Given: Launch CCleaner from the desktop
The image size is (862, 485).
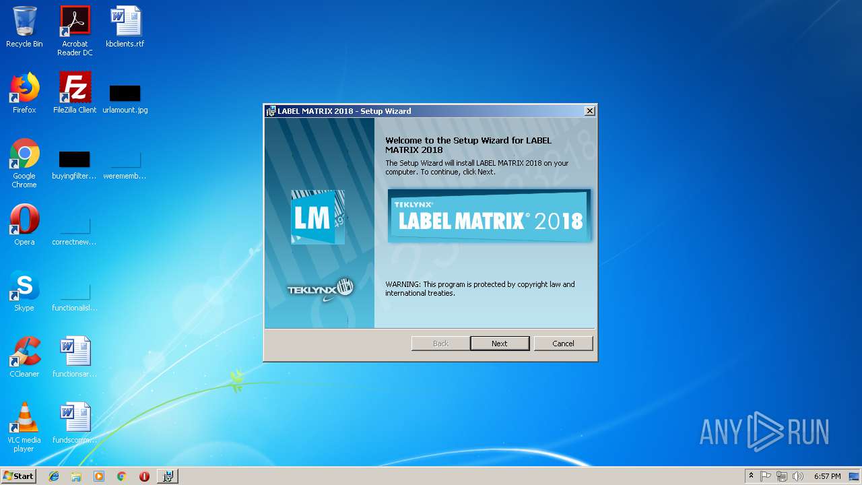Looking at the screenshot, I should pyautogui.click(x=24, y=358).
